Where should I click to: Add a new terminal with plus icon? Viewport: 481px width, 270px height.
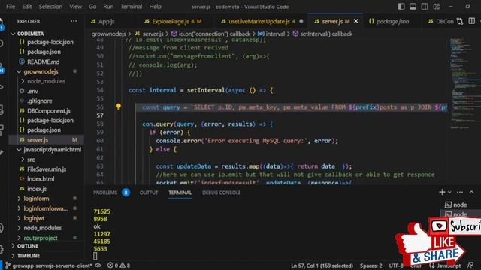click(442, 192)
